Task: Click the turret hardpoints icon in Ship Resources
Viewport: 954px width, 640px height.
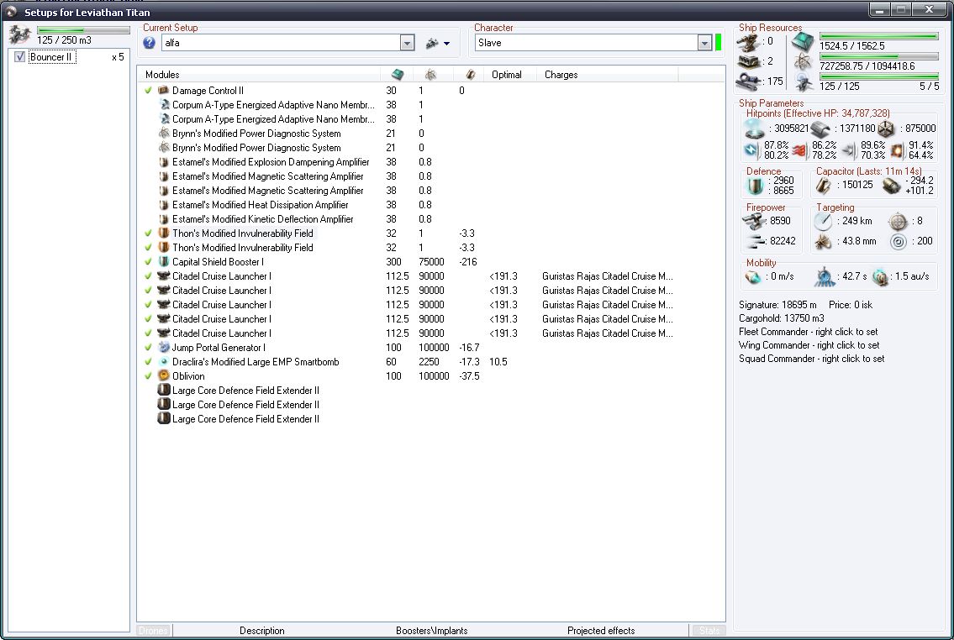Action: click(749, 41)
